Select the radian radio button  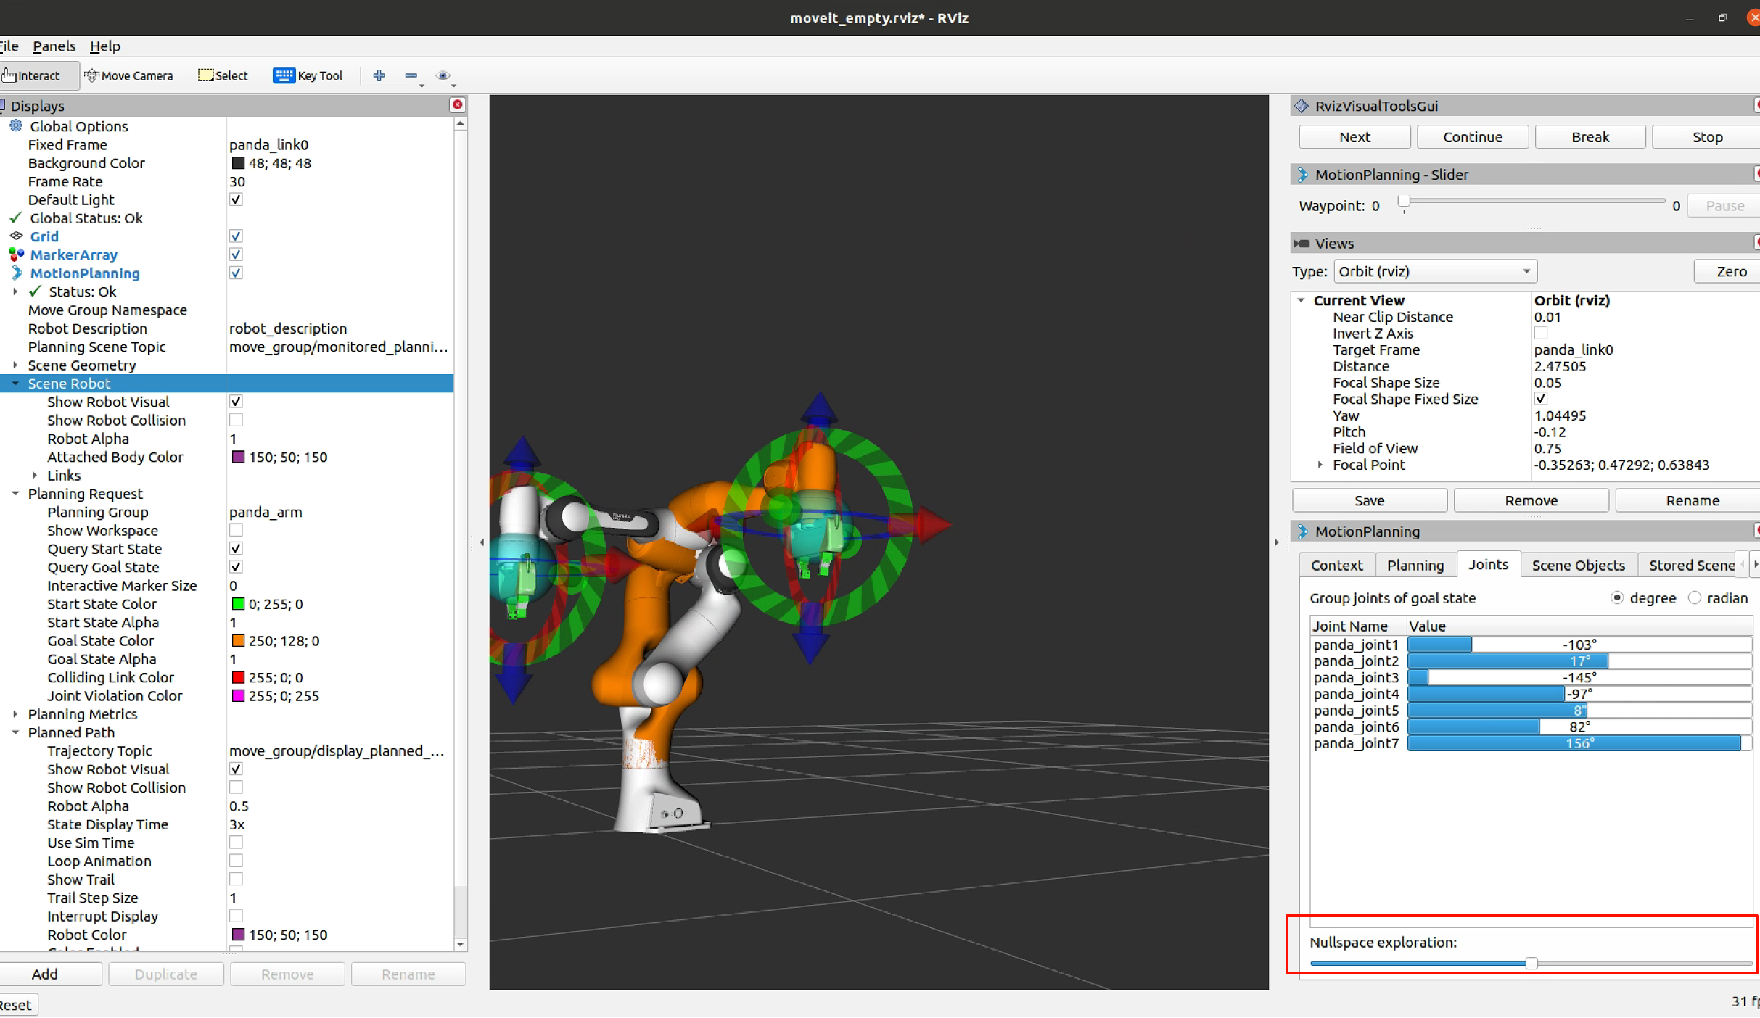click(x=1695, y=598)
